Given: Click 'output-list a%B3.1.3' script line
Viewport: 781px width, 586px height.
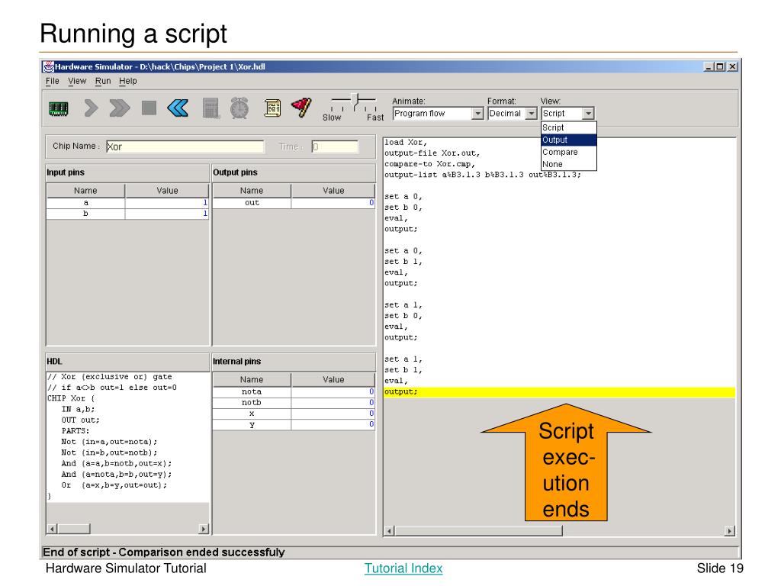Looking at the screenshot, I should click(483, 175).
